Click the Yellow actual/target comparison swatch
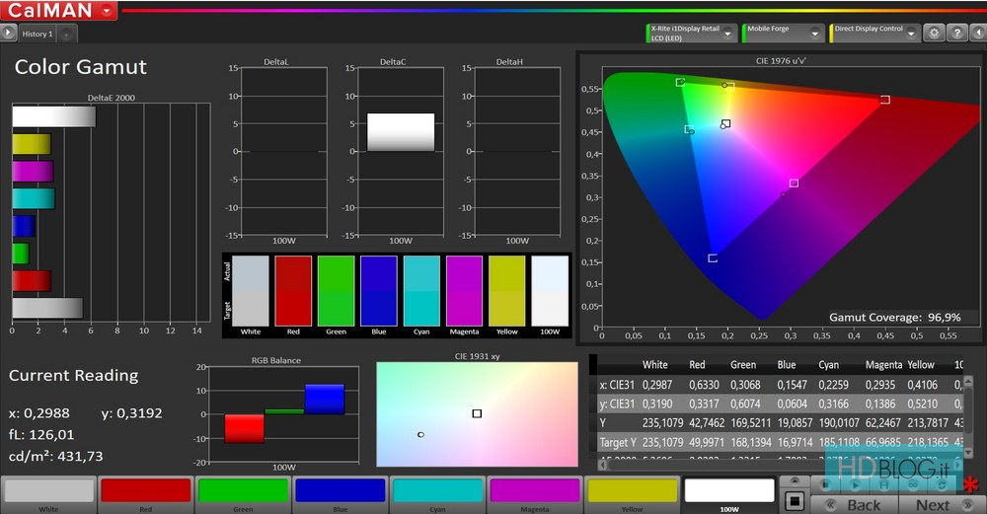 click(x=506, y=291)
